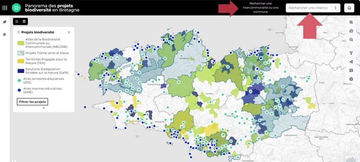This screenshot has height=162, width=360.
Task: Click the share icon on right toolbar
Action: coord(351,62)
